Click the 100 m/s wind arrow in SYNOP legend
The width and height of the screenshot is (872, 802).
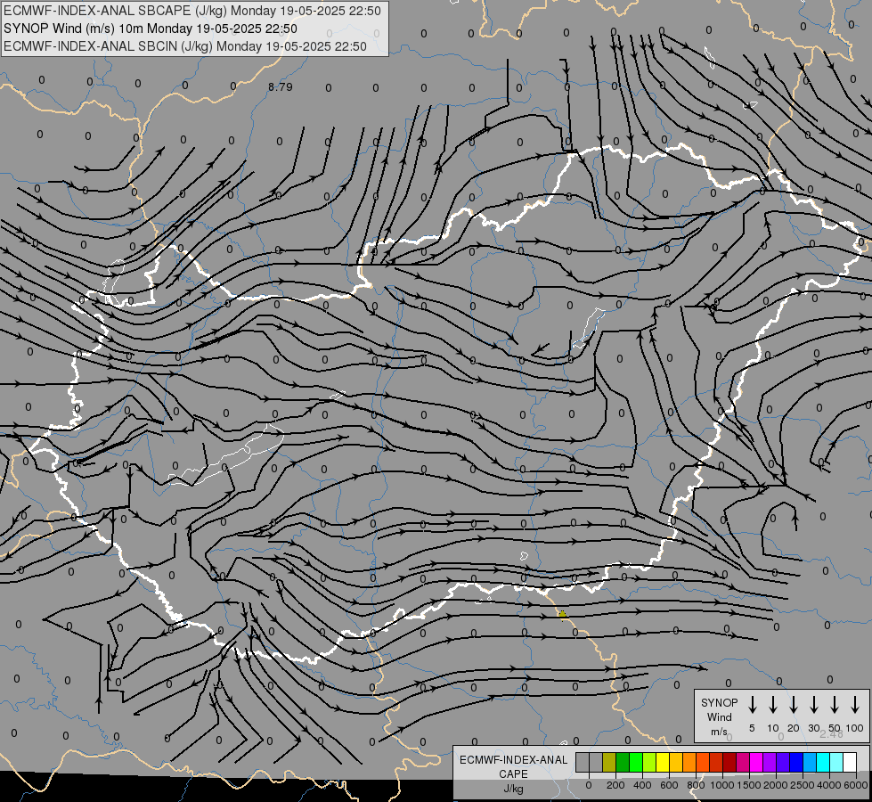tap(855, 705)
